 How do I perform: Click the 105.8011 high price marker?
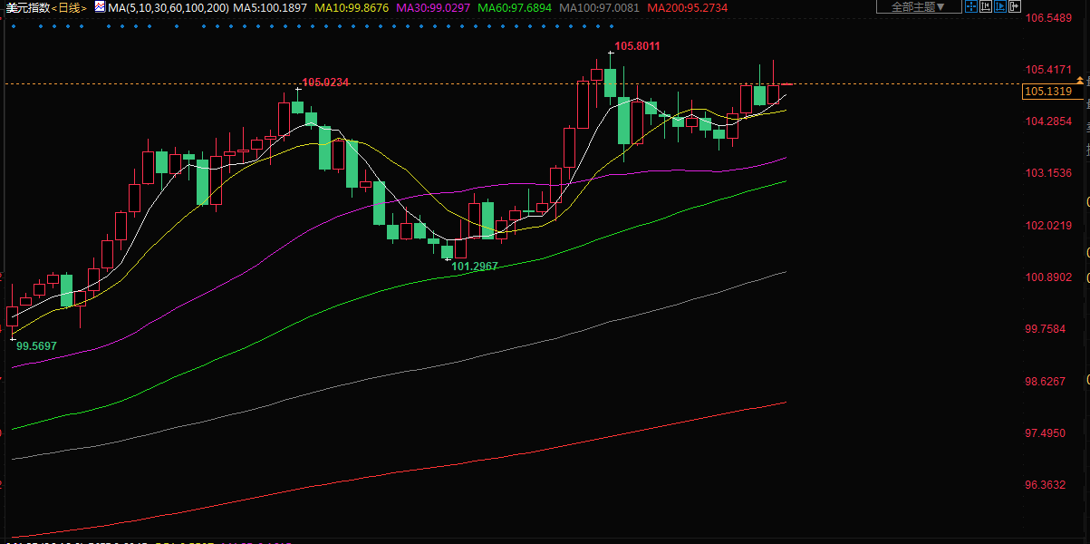coord(637,46)
